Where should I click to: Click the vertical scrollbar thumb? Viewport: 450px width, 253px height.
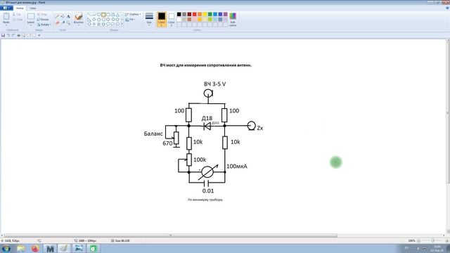tap(448, 112)
